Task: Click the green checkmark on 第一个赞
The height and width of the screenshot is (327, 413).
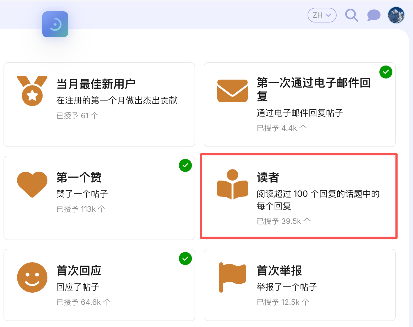Action: point(185,165)
